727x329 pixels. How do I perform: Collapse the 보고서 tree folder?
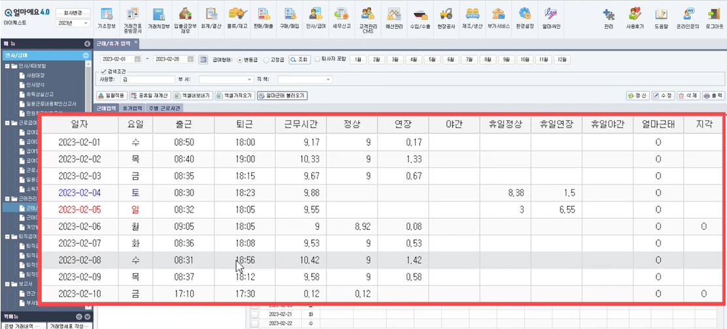[7, 284]
